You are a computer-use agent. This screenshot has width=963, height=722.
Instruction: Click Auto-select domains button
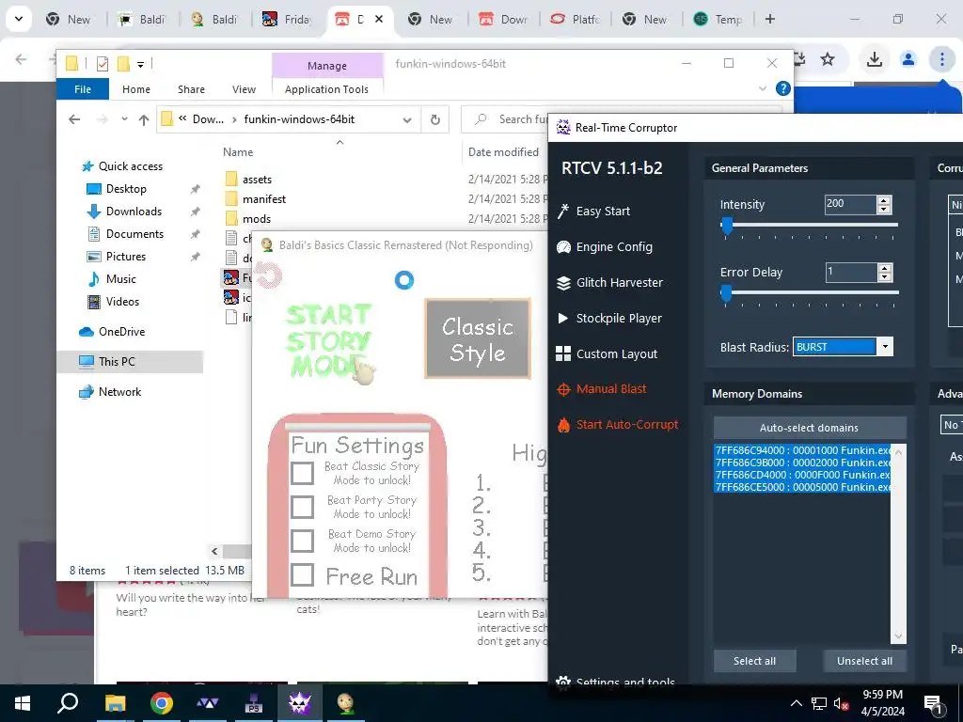809,428
